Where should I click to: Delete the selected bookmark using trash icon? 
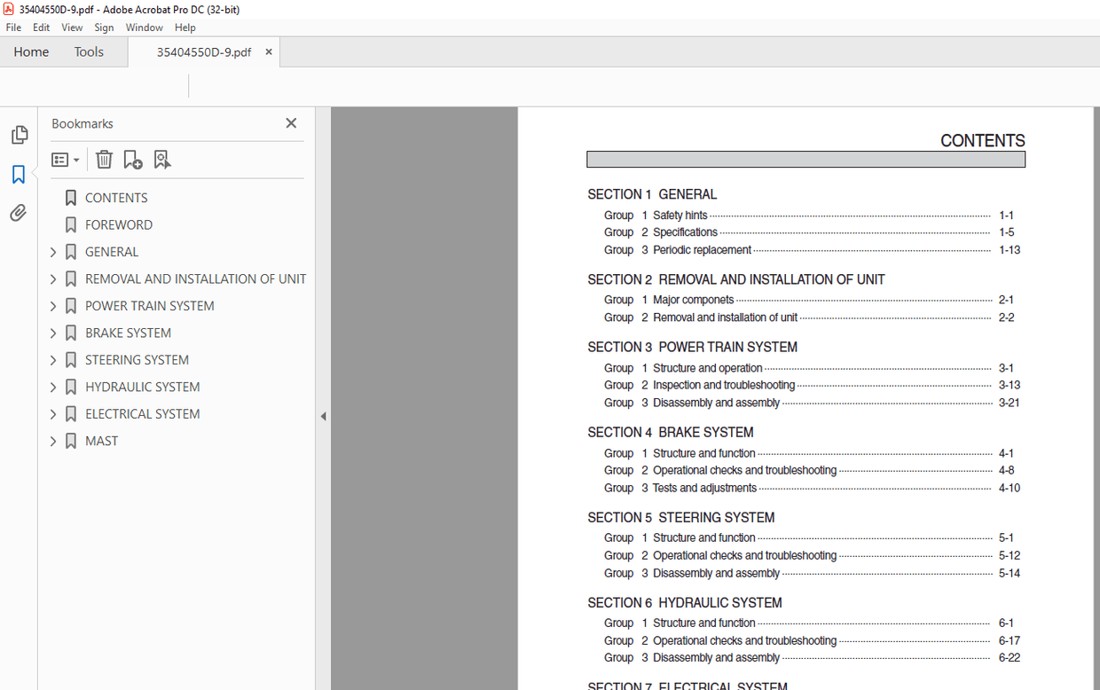tap(104, 160)
